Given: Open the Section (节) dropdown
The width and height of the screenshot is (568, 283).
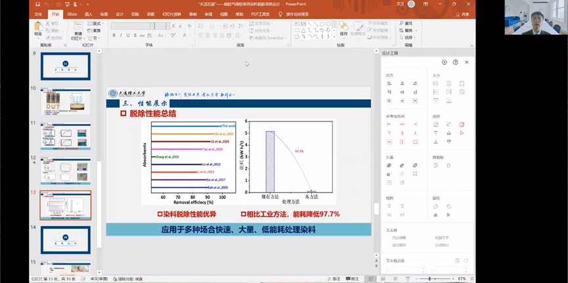Looking at the screenshot, I should pos(94,37).
